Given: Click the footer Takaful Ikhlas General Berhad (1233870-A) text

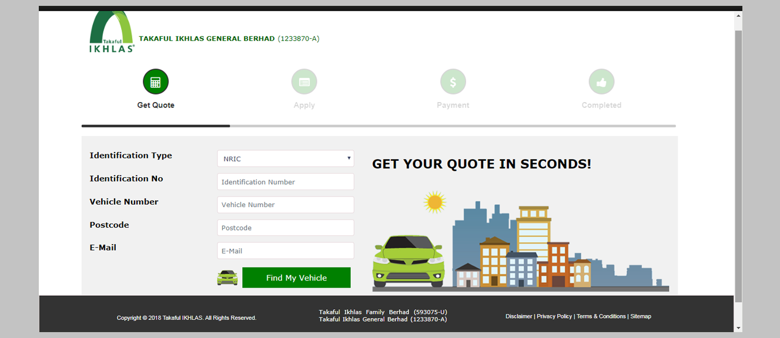Looking at the screenshot, I should (383, 319).
